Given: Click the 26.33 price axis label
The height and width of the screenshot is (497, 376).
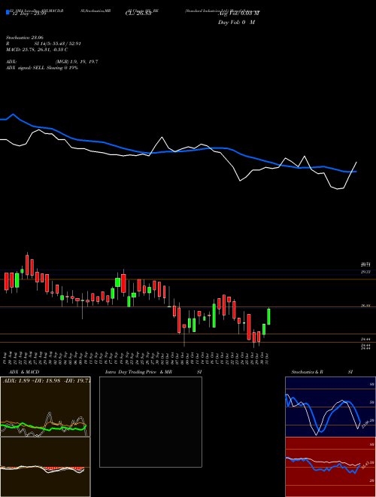Looking at the screenshot, I should pos(365,306).
